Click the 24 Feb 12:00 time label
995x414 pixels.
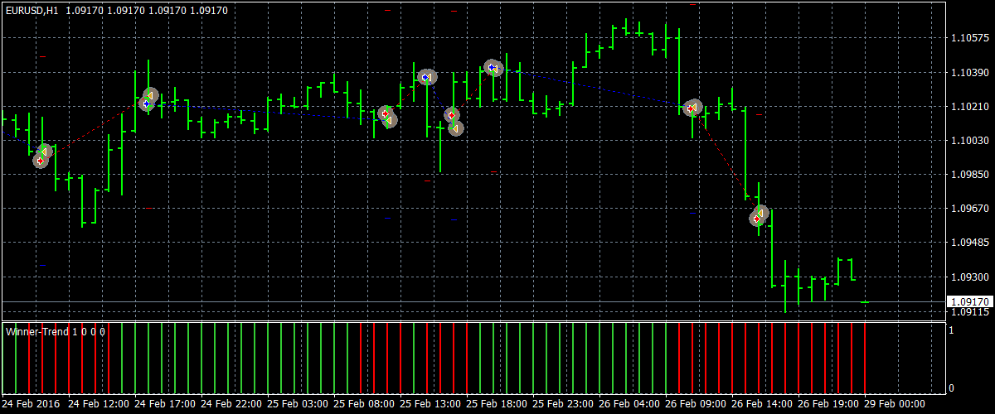pos(98,404)
